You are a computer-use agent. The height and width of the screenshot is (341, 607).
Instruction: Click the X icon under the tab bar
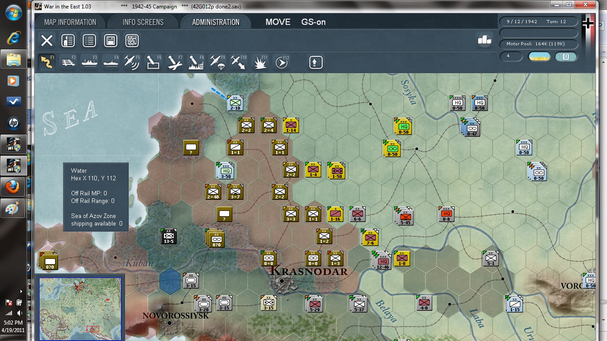pos(47,41)
